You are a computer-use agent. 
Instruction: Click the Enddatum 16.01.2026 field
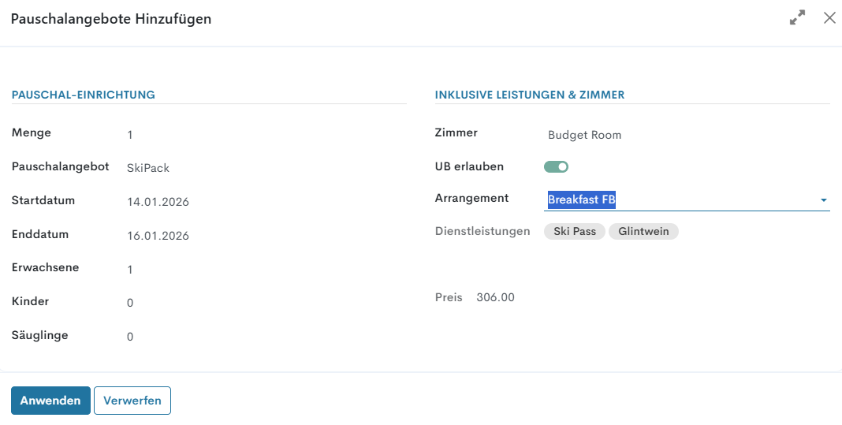point(158,236)
